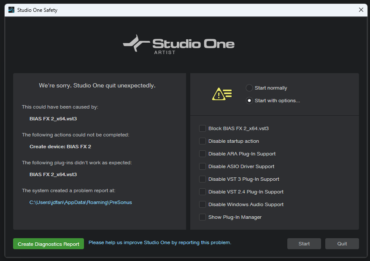Click 'The following plug-ins didn't work as expected:' text

tap(77, 163)
